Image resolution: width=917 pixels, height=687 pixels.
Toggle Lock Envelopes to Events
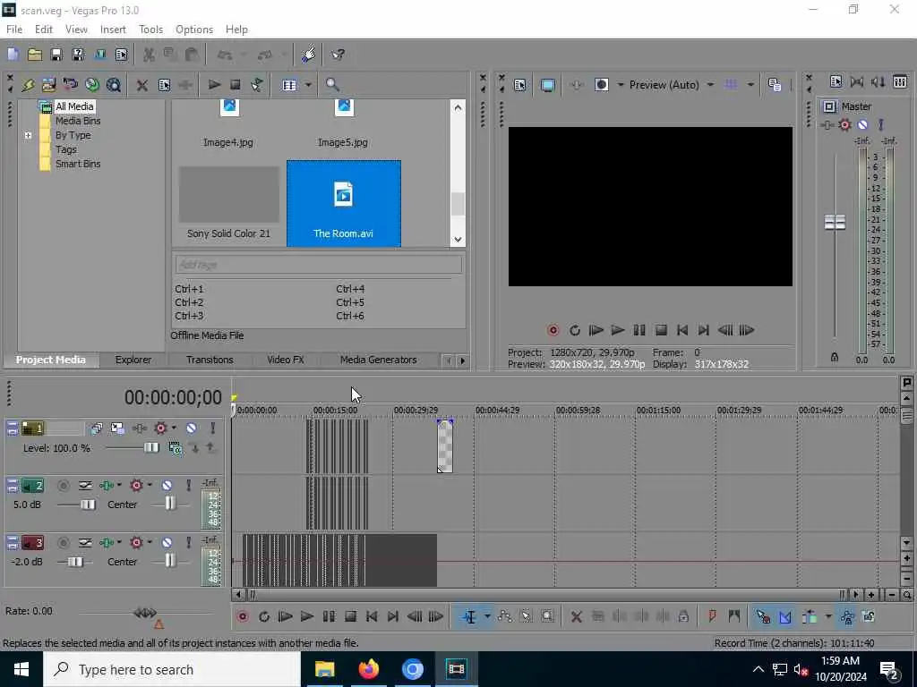pyautogui.click(x=847, y=617)
